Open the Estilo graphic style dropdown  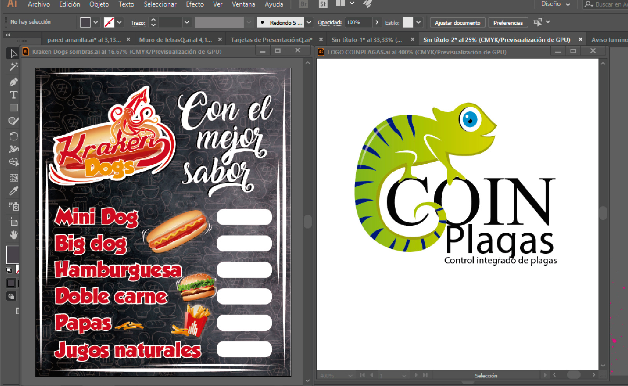(x=419, y=23)
